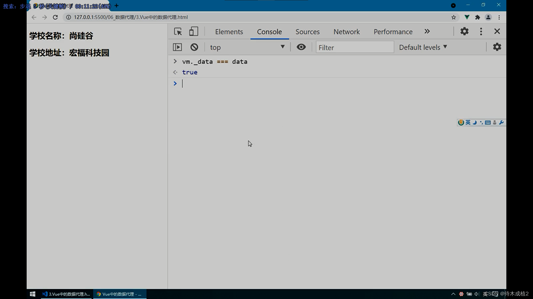The image size is (533, 299).
Task: Toggle IME 英 language mode
Action: [468, 122]
